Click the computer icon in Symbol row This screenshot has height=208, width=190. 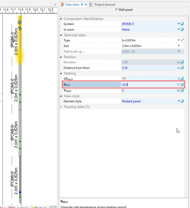coord(182,24)
